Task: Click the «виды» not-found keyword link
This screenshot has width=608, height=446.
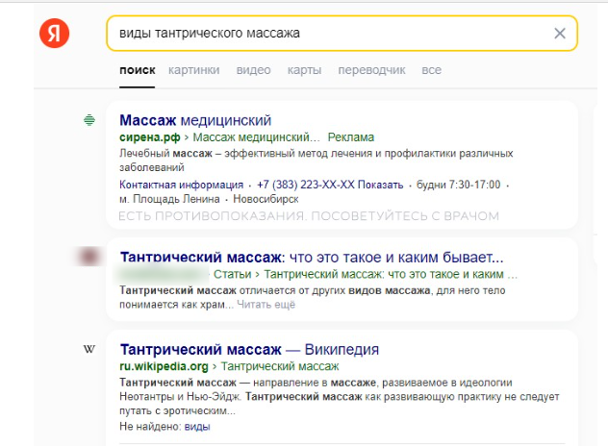Action: point(197,426)
